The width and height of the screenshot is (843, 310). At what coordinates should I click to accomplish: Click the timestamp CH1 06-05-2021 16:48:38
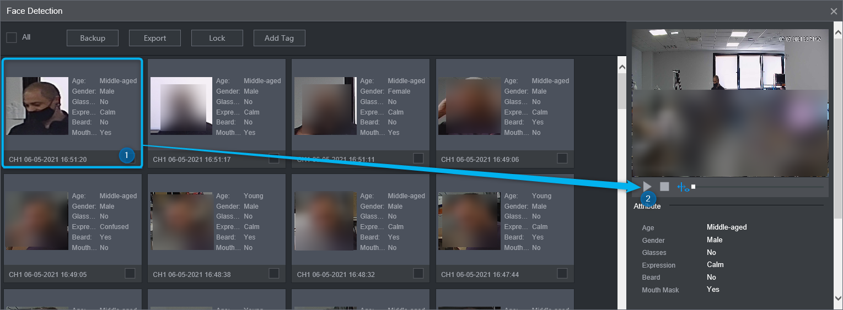point(192,275)
